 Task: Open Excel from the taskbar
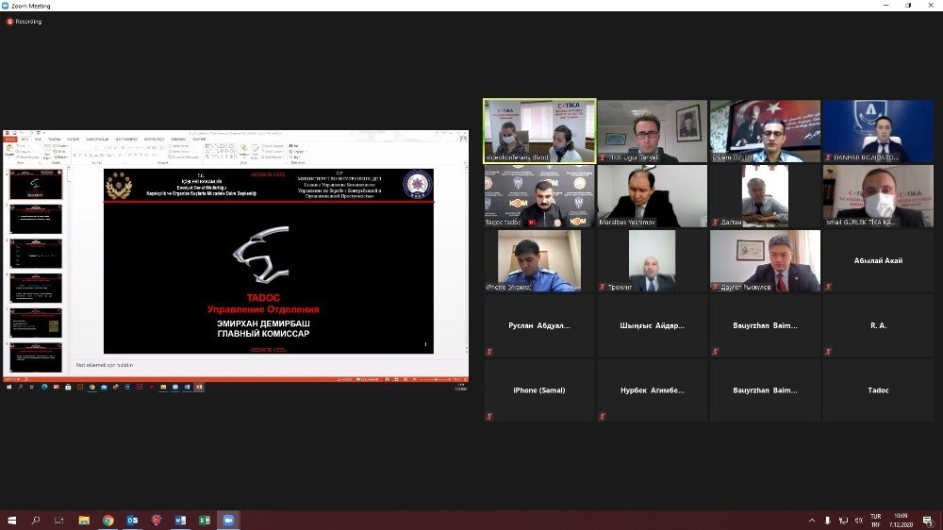pyautogui.click(x=204, y=520)
